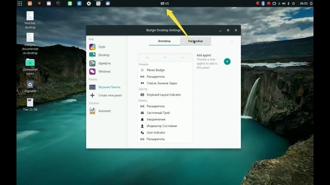Select the hexchat.desktop file on desktop

30,20
